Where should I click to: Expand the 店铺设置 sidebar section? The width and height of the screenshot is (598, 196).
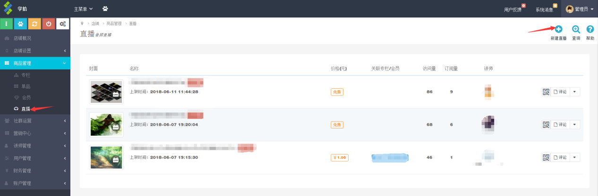[x=35, y=51]
